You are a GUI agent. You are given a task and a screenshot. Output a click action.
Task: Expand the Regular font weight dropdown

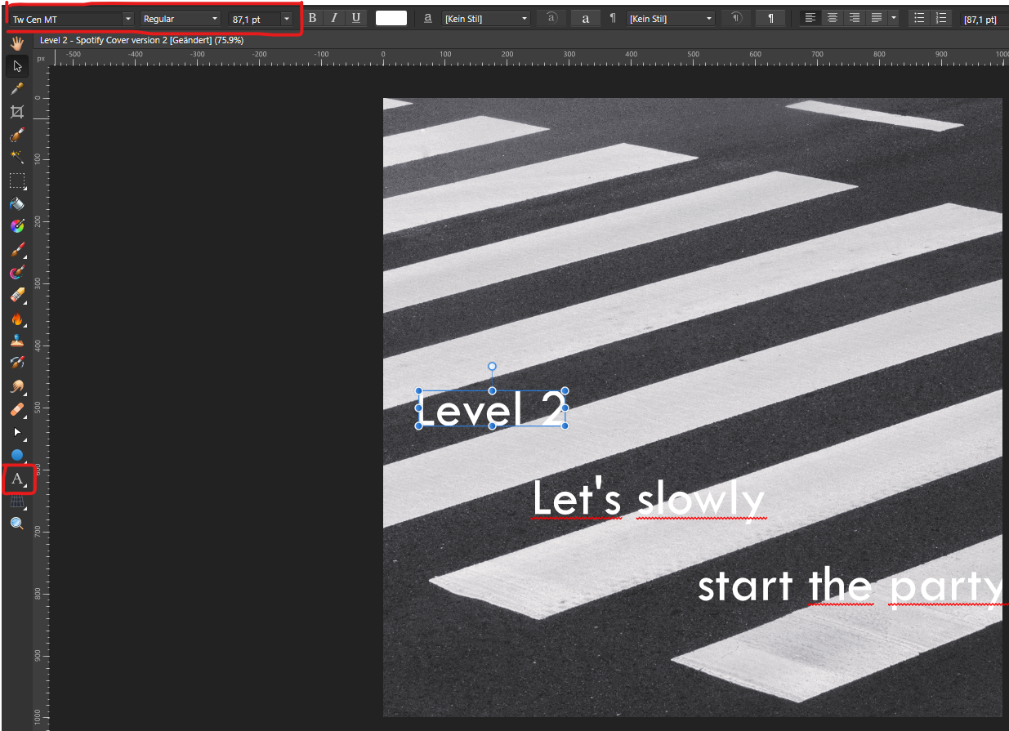(179, 17)
